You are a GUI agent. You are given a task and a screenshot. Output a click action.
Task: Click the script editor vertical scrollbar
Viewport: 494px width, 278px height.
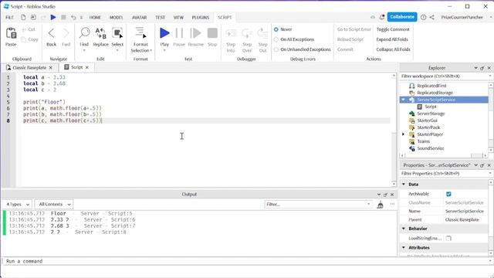point(394,129)
